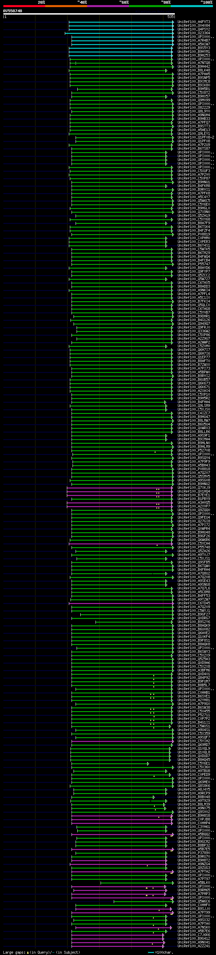The image size is (216, 955).
Task: Select hit UniRef100_A9SNG8
Action: (x=193, y=585)
